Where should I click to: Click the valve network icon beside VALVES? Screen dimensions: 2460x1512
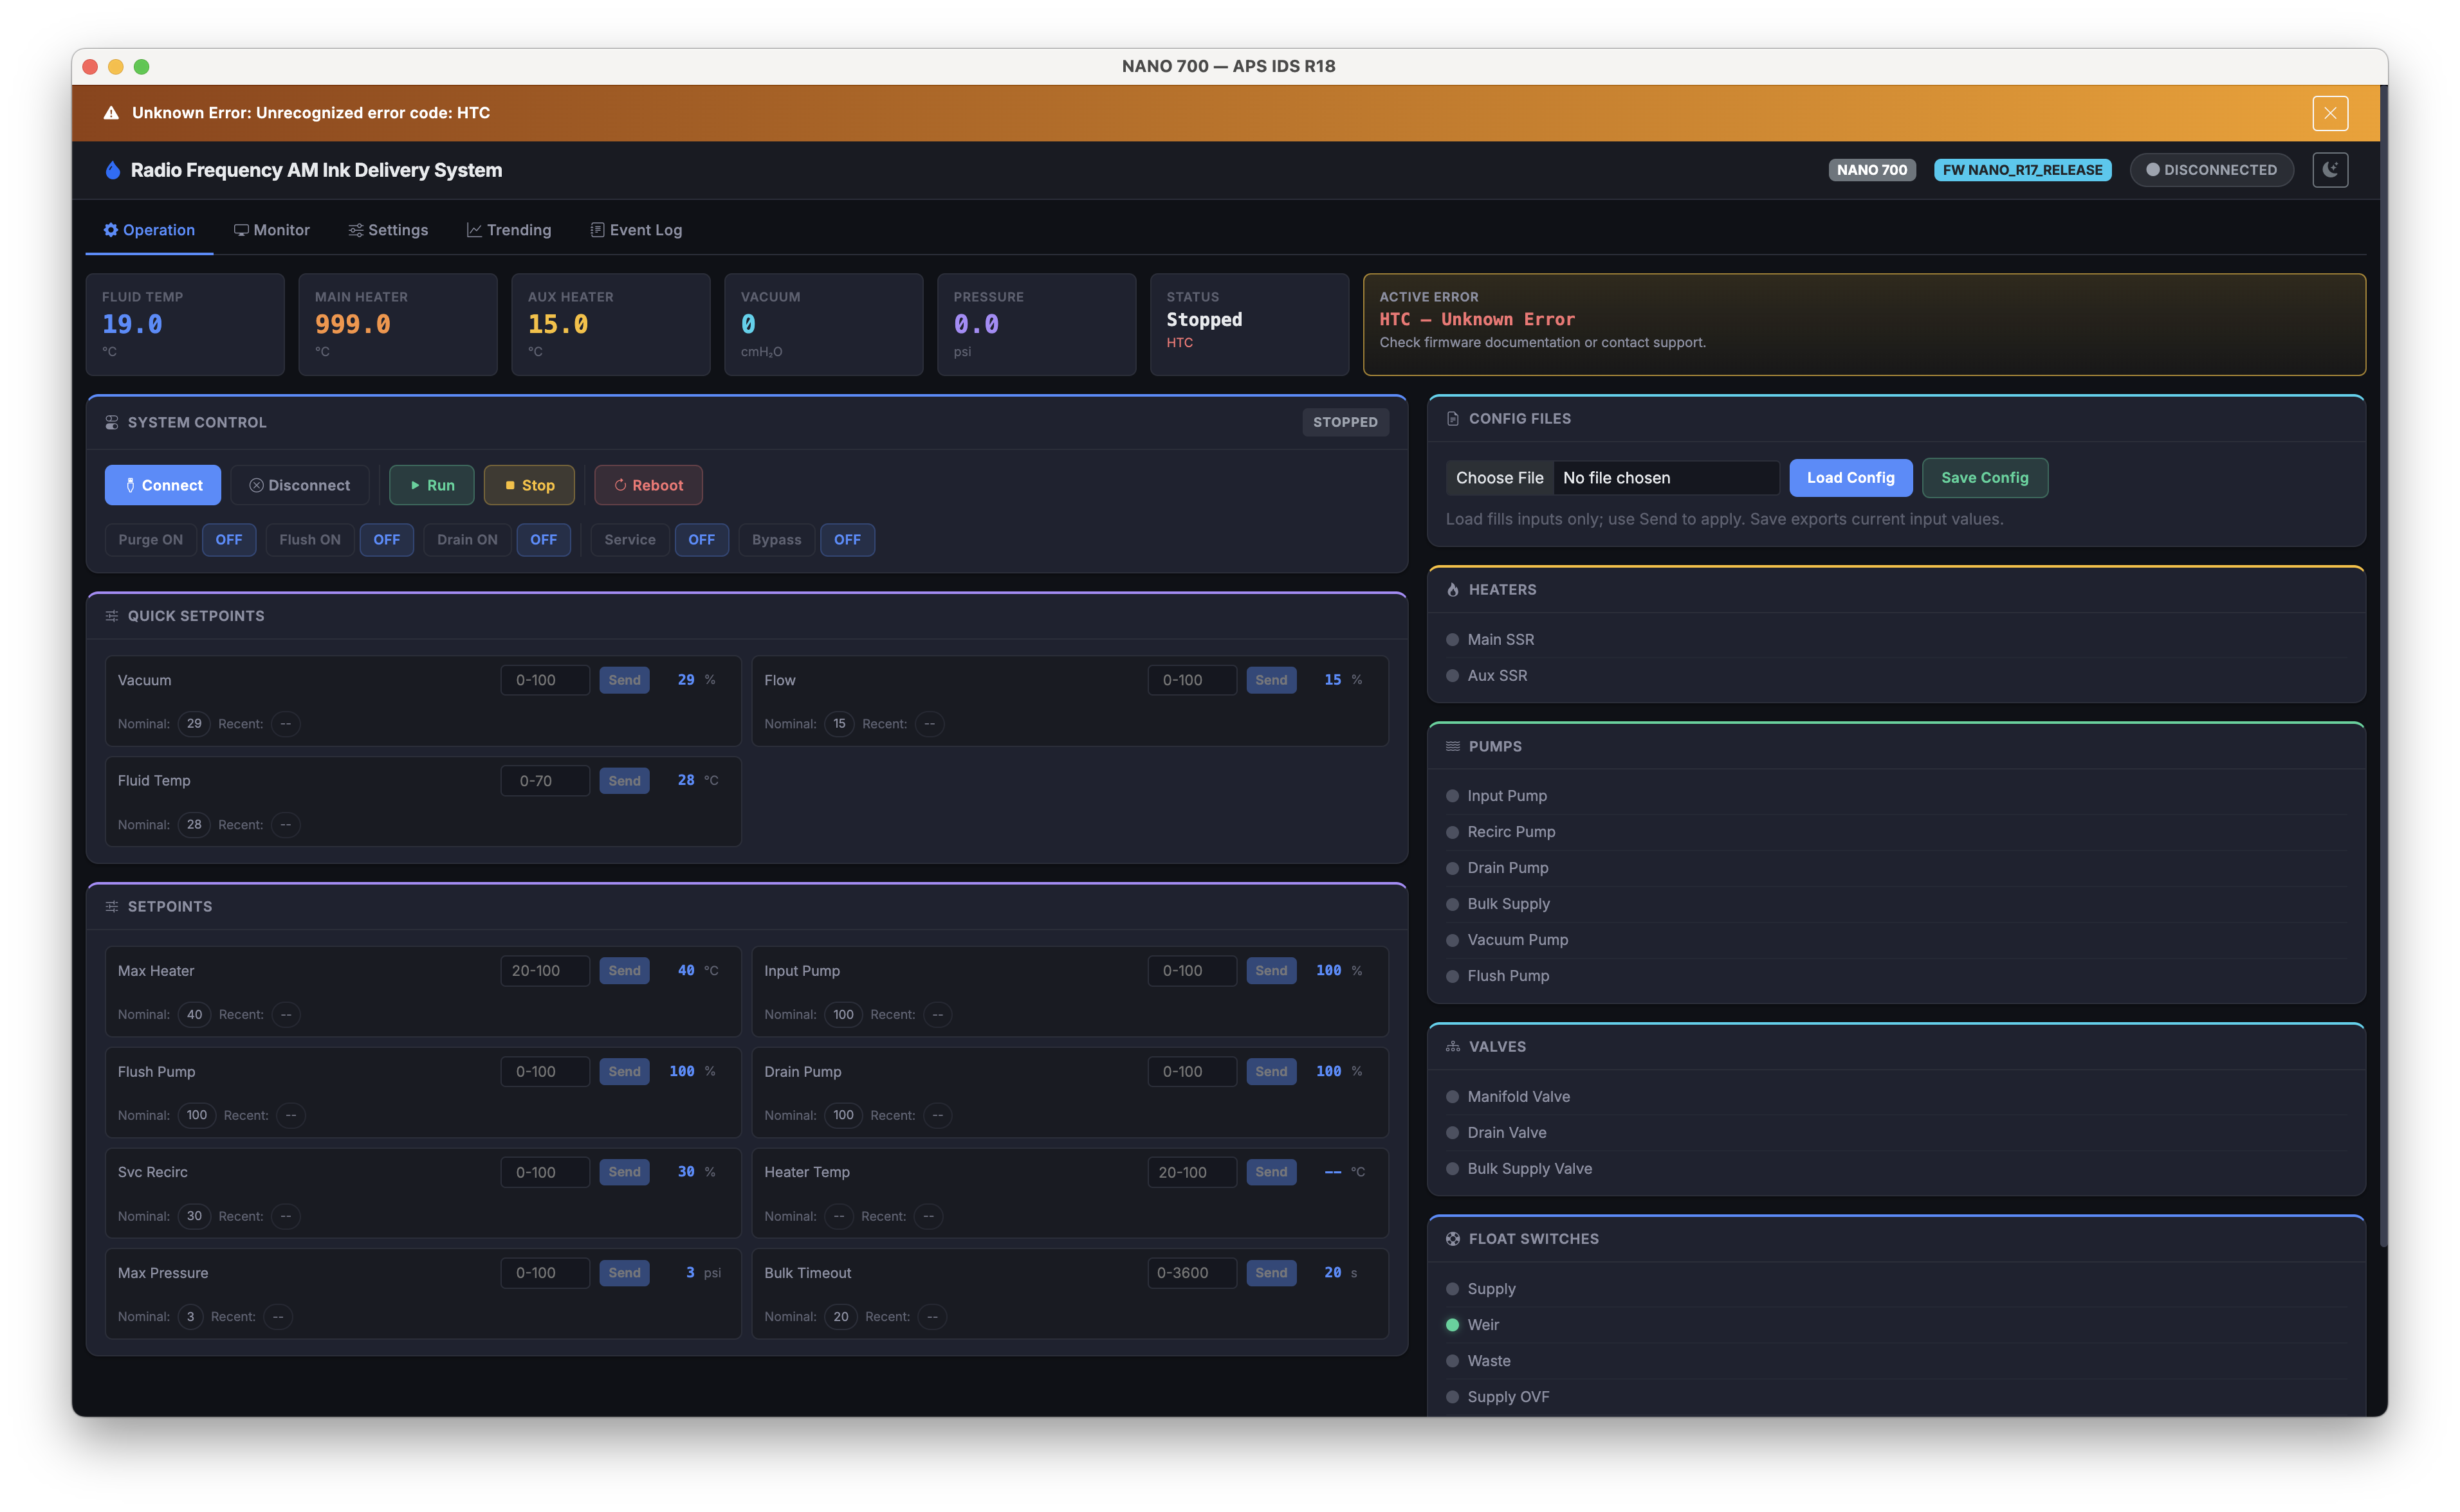pos(1453,1046)
